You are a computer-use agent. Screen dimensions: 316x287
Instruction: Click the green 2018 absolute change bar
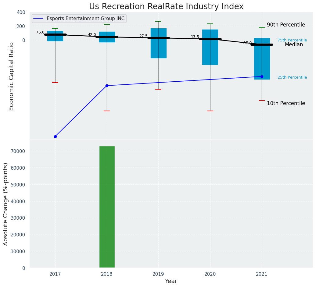[x=107, y=207]
